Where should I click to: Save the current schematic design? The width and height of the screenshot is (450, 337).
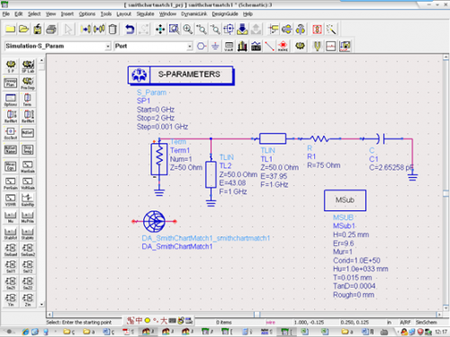pyautogui.click(x=38, y=29)
